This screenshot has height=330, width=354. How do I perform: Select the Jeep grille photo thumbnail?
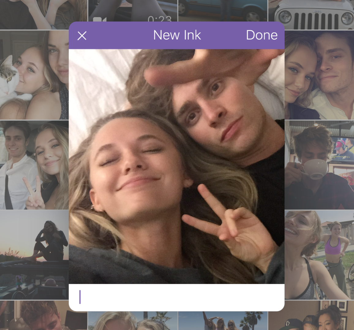(x=311, y=15)
